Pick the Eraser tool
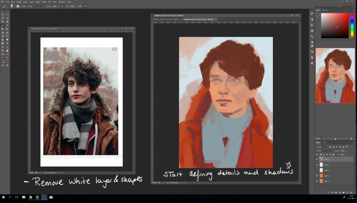 pyautogui.click(x=3, y=36)
